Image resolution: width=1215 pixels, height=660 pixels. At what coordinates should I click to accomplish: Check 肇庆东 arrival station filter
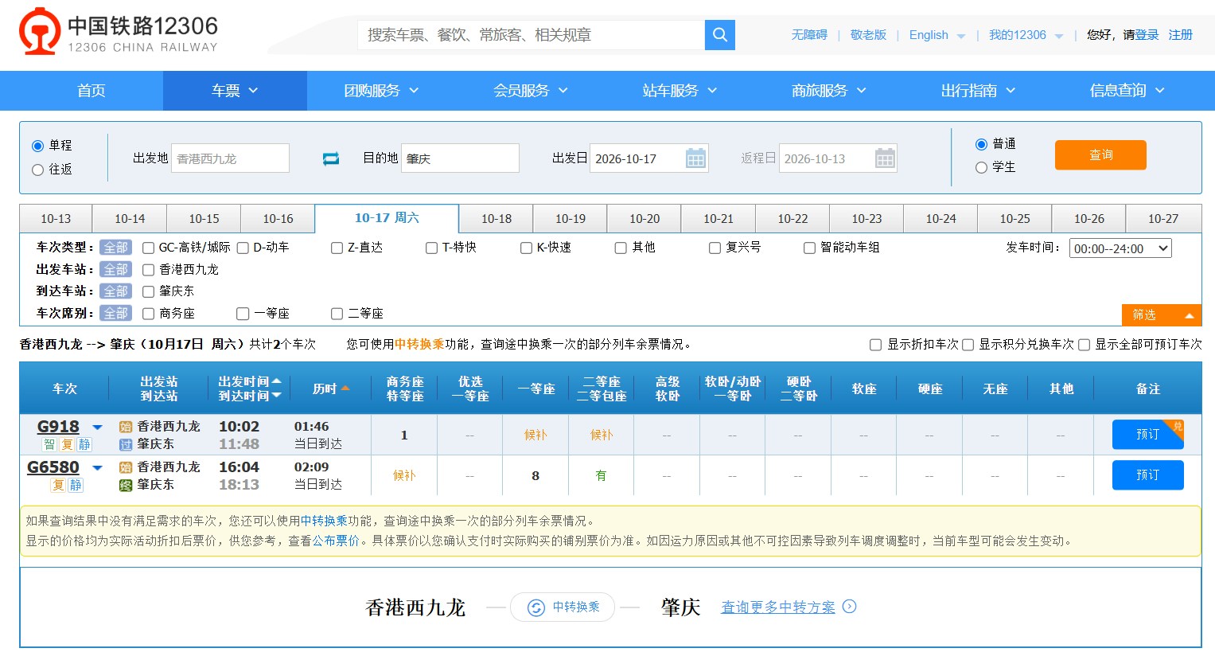(x=148, y=291)
